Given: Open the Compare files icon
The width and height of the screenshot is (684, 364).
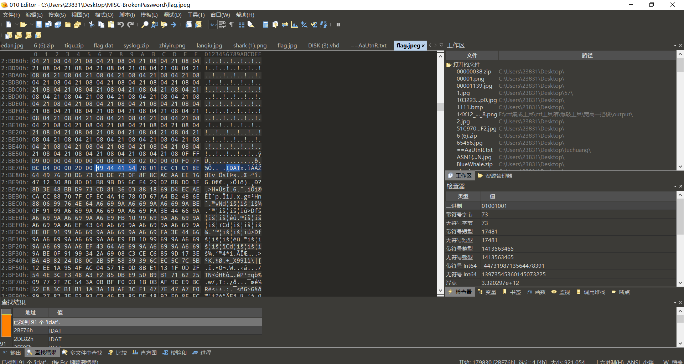Looking at the screenshot, I should point(275,25).
